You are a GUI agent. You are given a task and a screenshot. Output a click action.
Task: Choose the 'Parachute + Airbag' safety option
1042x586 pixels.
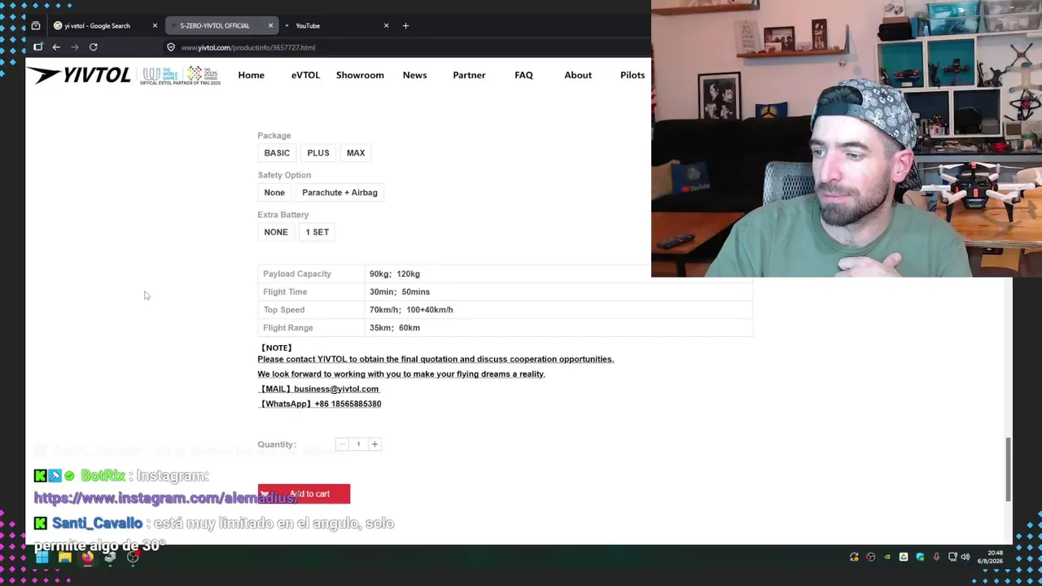[339, 193]
